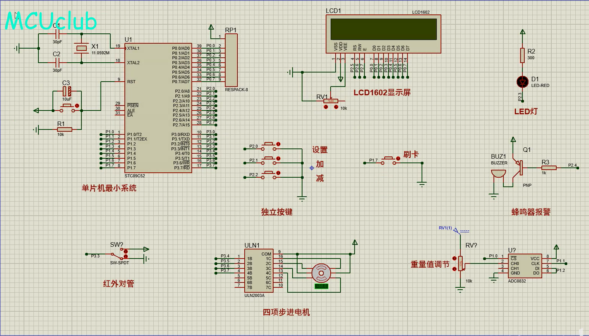Click the right red adjuster on RV1 potentiometer

336,107
